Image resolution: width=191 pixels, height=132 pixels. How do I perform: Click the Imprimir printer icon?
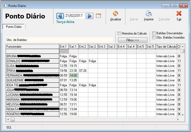point(149,13)
